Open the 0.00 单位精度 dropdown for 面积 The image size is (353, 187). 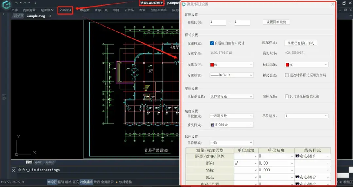[x=276, y=163]
